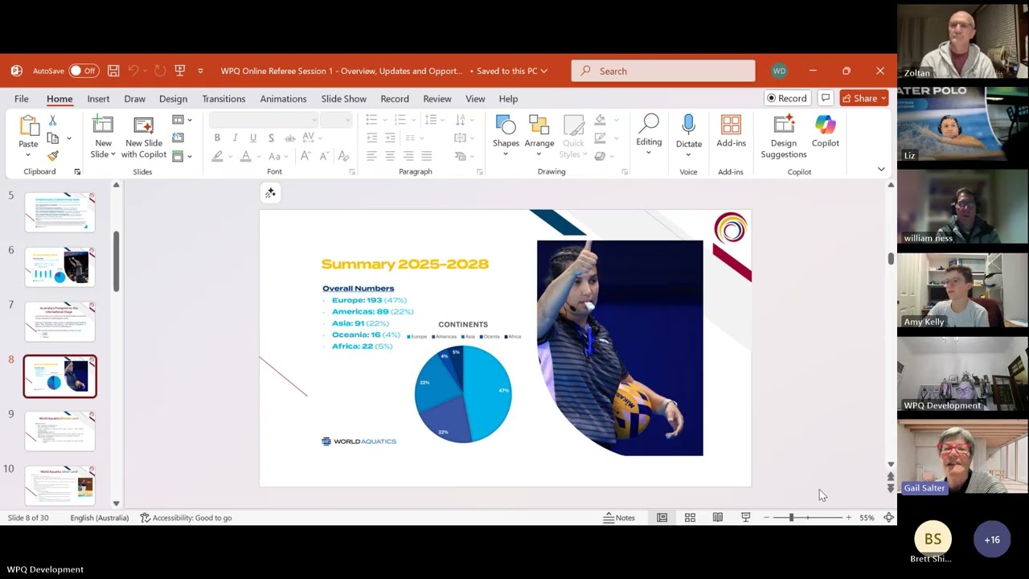
Task: Click the Font Color letter A
Action: click(245, 156)
